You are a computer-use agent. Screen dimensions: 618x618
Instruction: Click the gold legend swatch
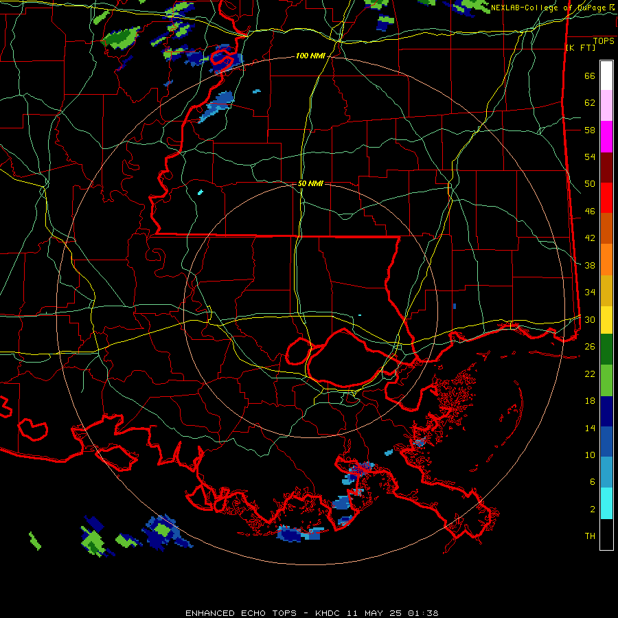tap(606, 290)
